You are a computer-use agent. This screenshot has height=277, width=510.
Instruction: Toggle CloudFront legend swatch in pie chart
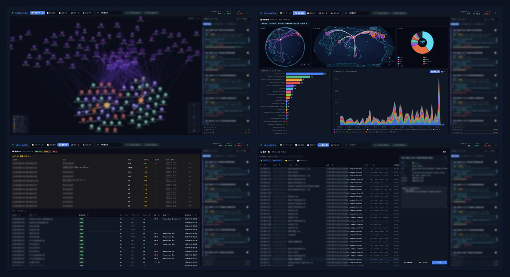point(424,62)
